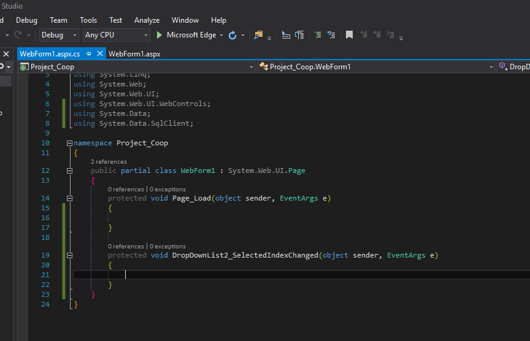530x341 pixels.
Task: Click the 'using System.Web.UI.WebControls;' line
Action: [x=142, y=104]
